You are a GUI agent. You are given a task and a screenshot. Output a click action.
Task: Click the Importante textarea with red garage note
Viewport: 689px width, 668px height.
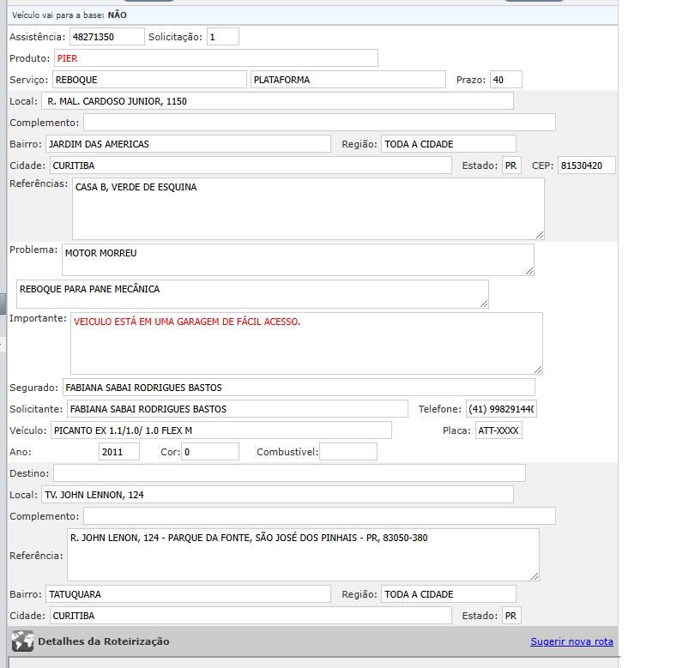(306, 344)
